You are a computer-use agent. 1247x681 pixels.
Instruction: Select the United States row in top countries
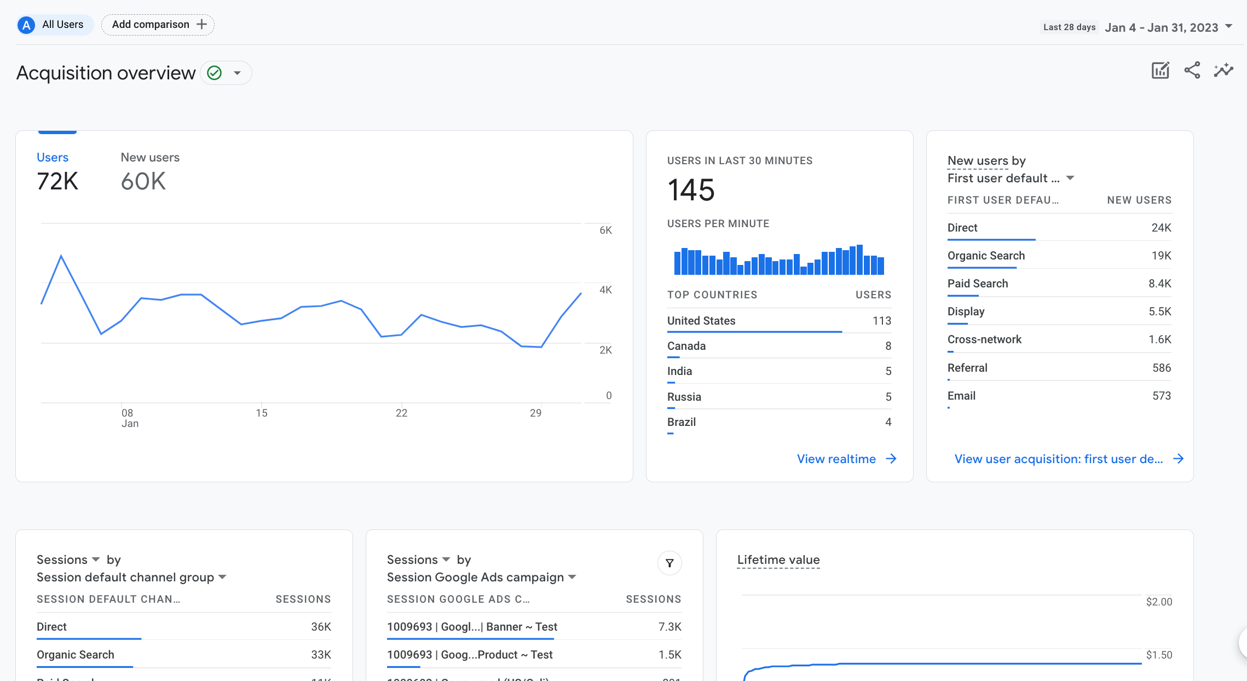[701, 321]
